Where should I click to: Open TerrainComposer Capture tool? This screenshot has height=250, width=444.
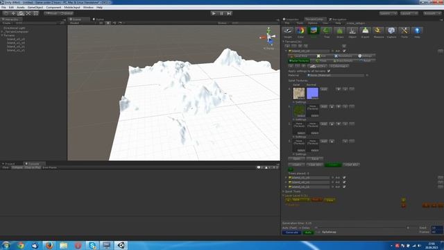pyautogui.click(x=391, y=31)
